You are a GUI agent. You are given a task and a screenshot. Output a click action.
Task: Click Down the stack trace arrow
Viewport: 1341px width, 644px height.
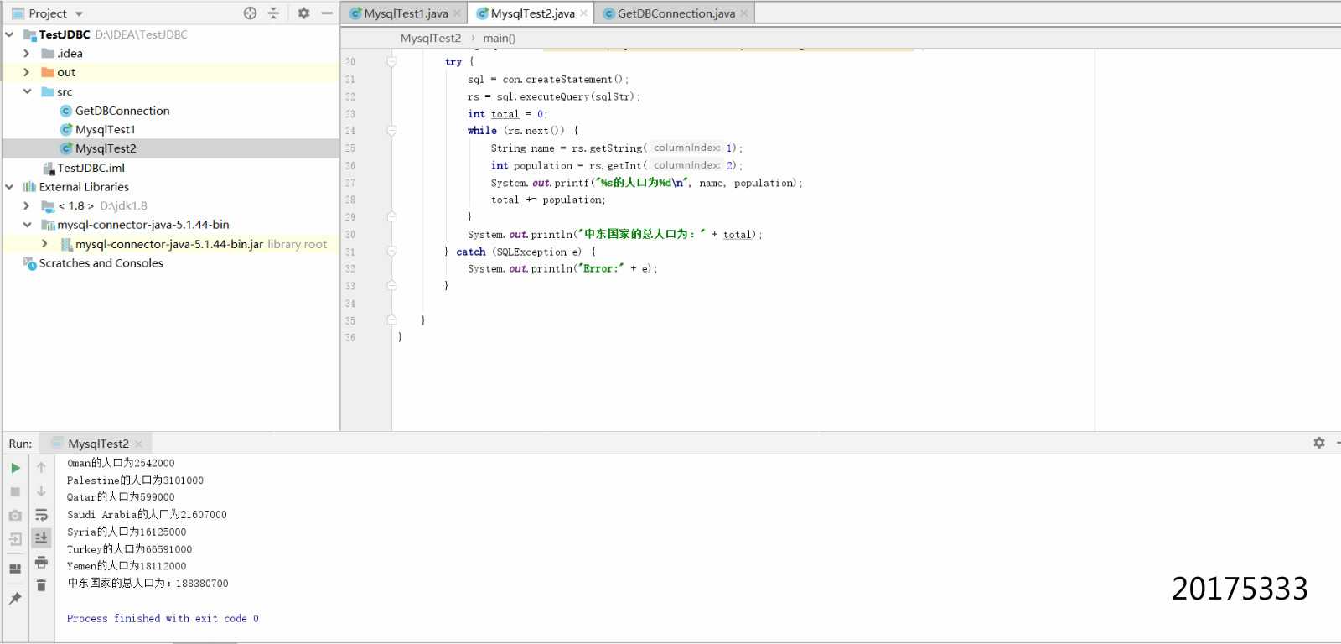coord(41,491)
